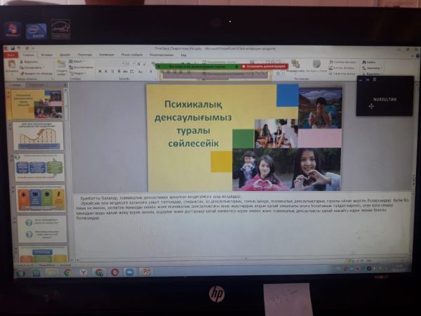Viewport: 421px width, 316px height.
Task: Switch to the Design (Дизайн) ribbon tab
Action: [x=65, y=54]
